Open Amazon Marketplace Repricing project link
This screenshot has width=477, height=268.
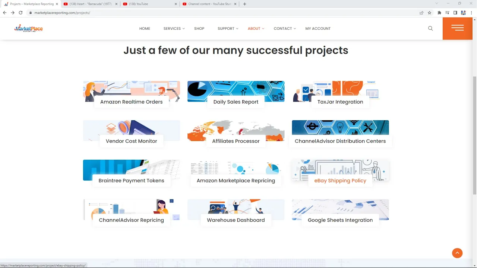pyautogui.click(x=236, y=181)
